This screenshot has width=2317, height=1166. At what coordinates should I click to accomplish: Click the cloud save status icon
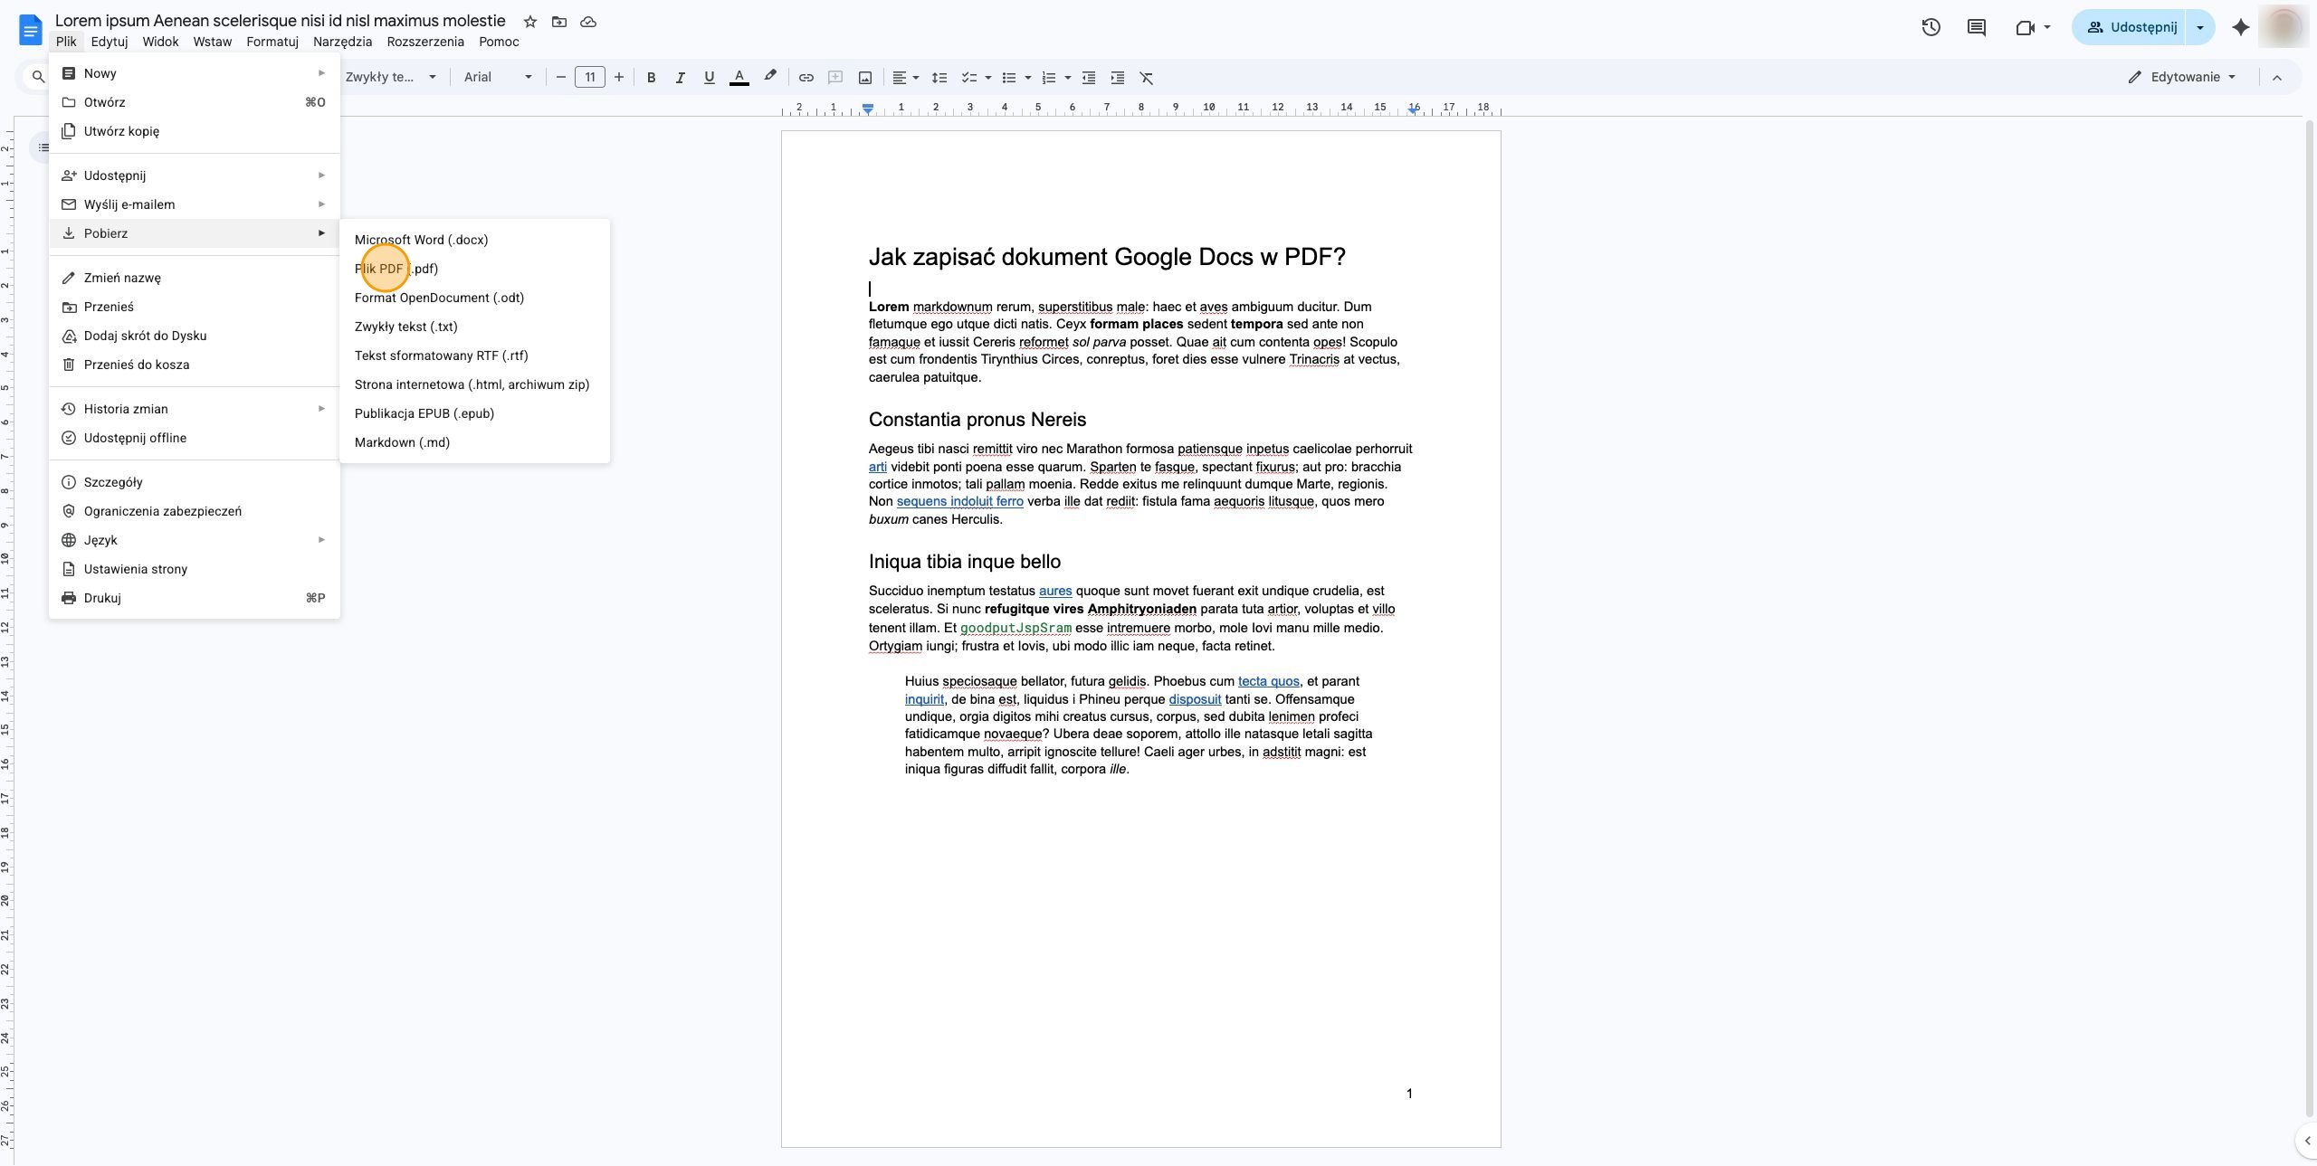point(588,22)
